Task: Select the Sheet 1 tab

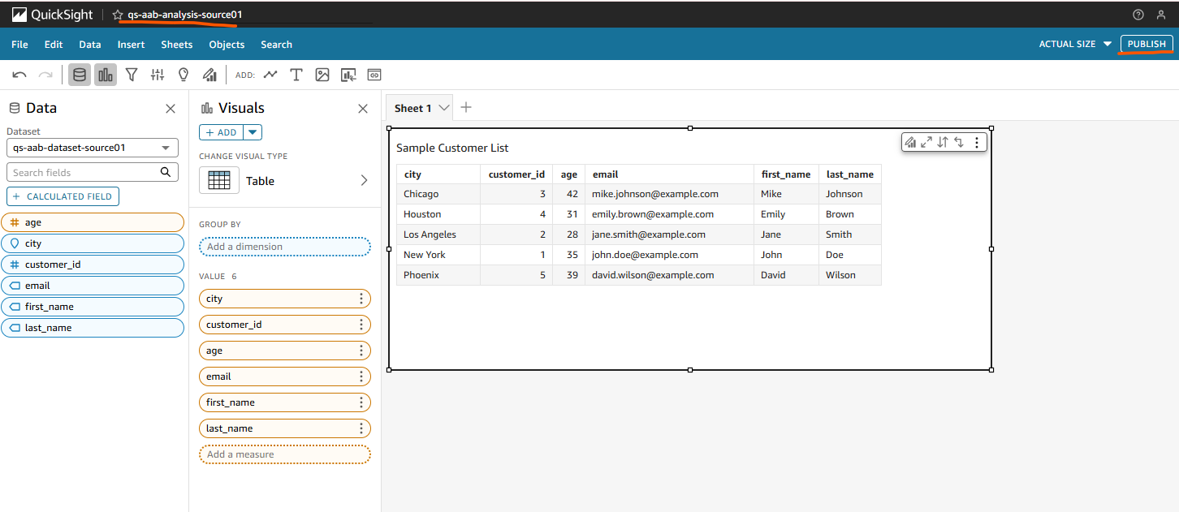Action: click(x=413, y=108)
